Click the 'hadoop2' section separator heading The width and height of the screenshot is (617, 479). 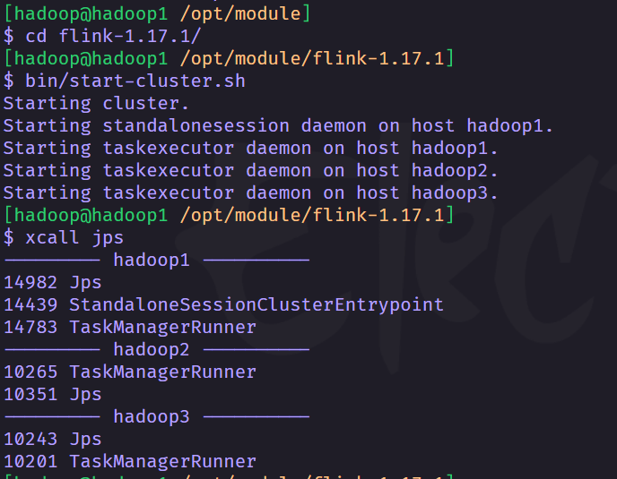click(x=152, y=350)
